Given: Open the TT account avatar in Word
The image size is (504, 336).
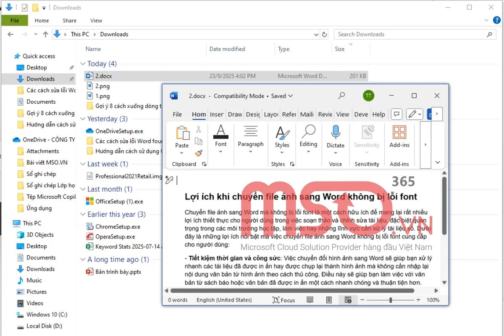Looking at the screenshot, I should pyautogui.click(x=368, y=96).
